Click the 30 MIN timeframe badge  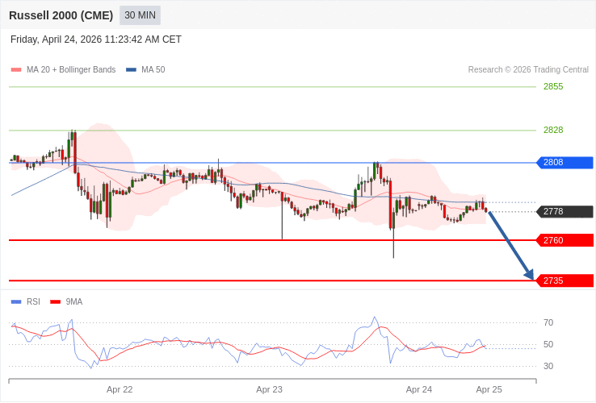click(x=140, y=15)
